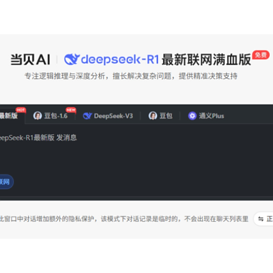Click the 专注逻辑推理与深度分析 subtitle
273x273 pixels.
(x=131, y=76)
